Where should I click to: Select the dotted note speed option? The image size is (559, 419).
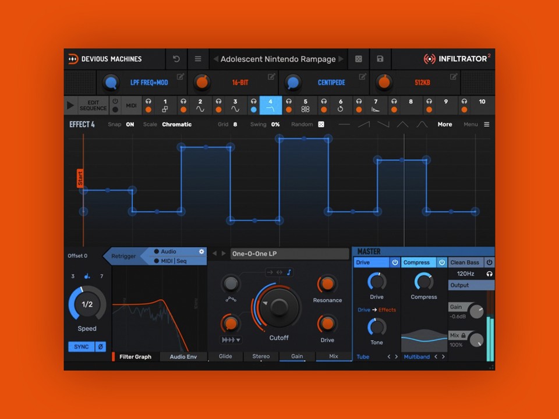[x=87, y=276]
